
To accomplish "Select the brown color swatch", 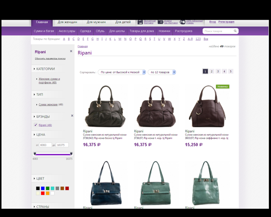I will pyautogui.click(x=62, y=188).
